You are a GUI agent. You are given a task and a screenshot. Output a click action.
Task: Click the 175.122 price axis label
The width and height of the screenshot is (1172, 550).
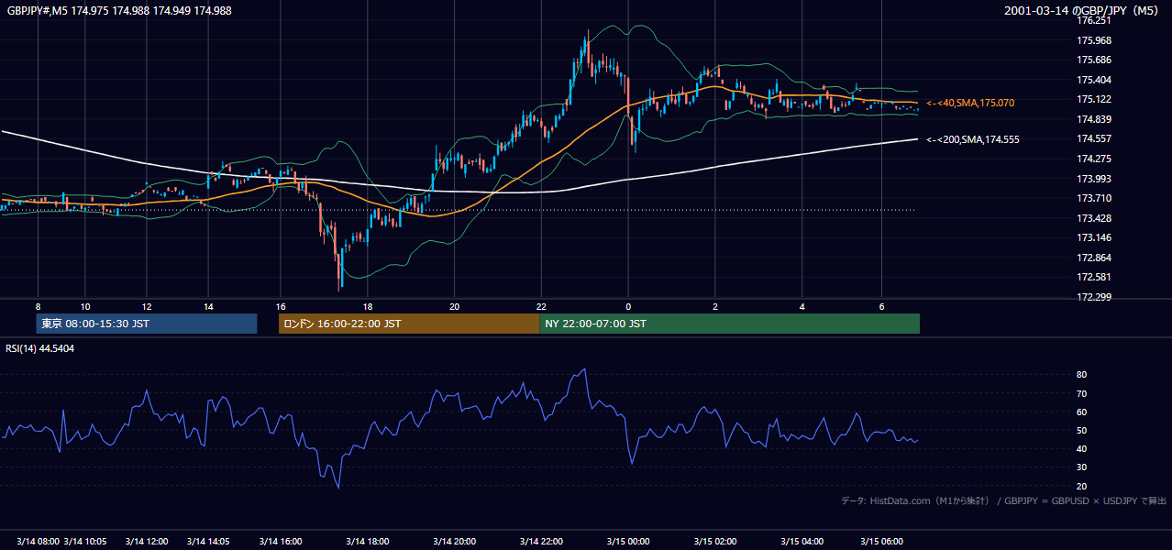tap(1093, 99)
